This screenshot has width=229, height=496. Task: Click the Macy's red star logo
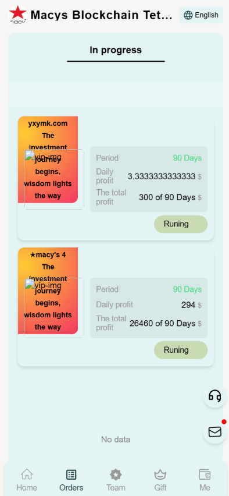coord(17,15)
